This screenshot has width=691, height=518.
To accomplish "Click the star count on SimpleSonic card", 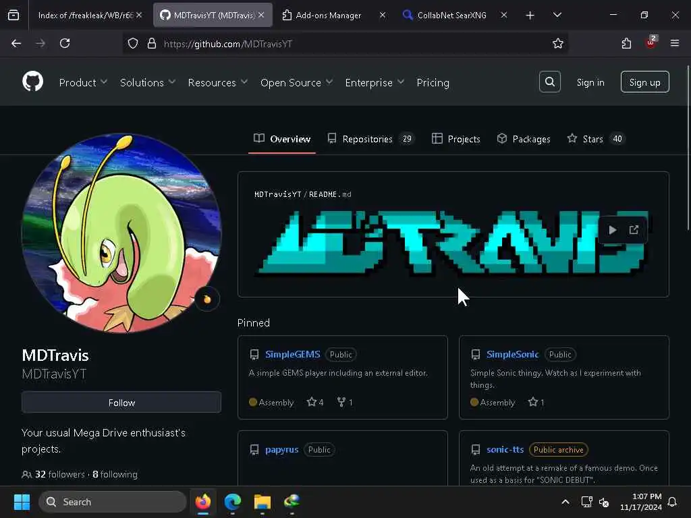I will [x=536, y=402].
